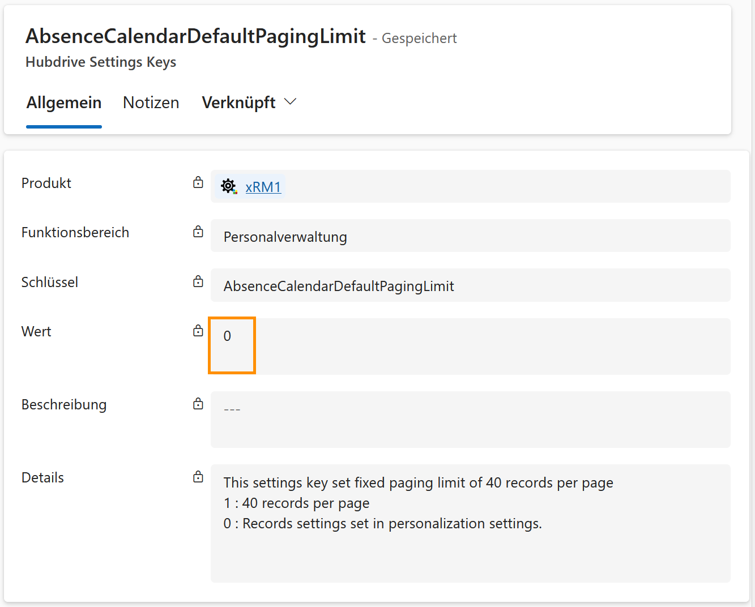This screenshot has height=607, width=755.
Task: Click the lock icon beside Beschreibung
Action: click(198, 404)
